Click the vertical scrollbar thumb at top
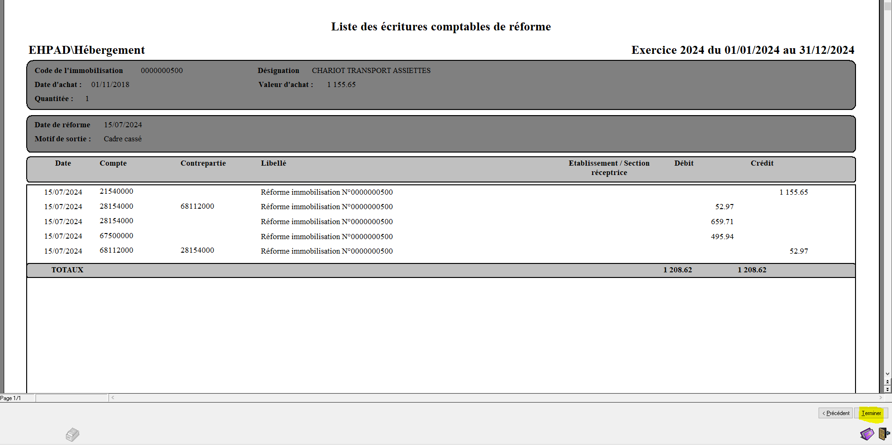892x445 pixels. tap(887, 6)
